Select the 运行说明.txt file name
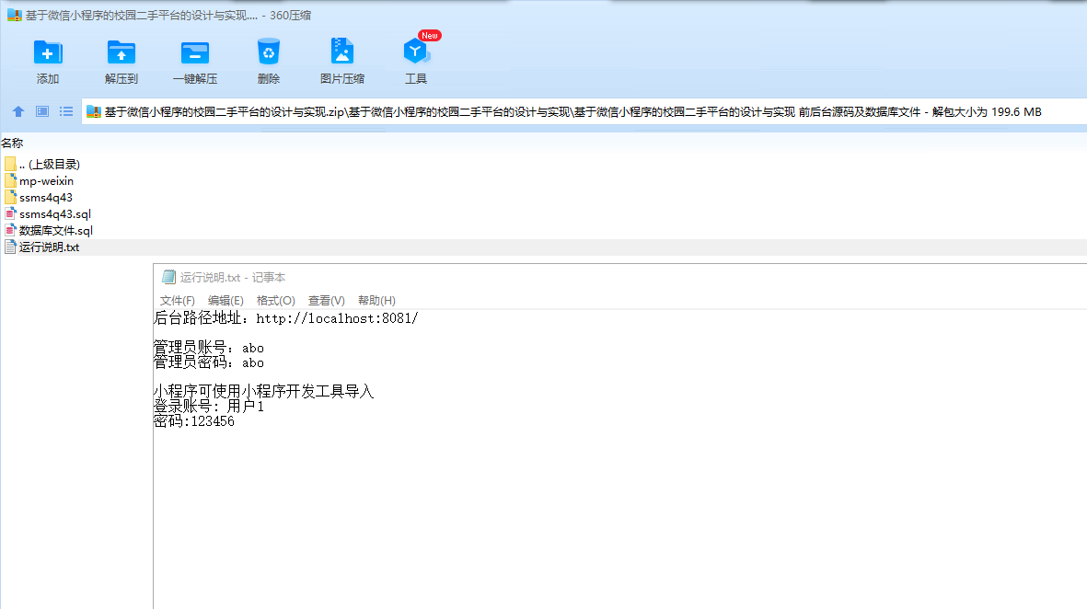 pos(49,247)
